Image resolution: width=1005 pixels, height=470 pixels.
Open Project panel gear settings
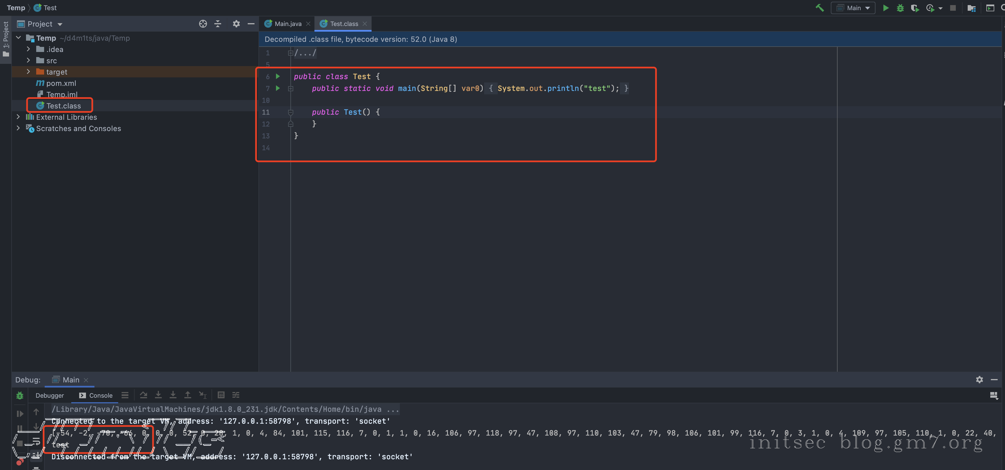(236, 24)
